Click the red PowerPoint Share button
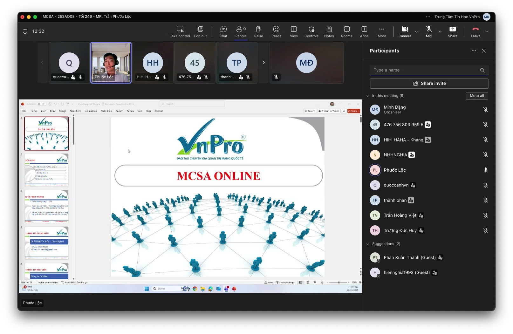 tap(354, 111)
